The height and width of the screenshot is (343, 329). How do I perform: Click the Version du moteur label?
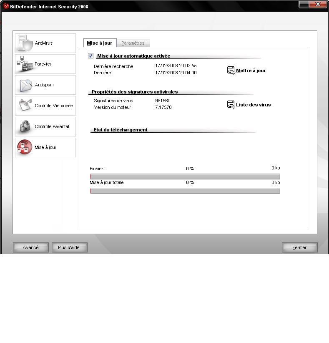point(112,107)
